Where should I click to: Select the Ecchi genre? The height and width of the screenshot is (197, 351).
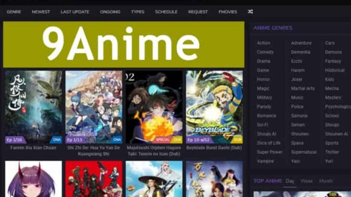(x=297, y=61)
